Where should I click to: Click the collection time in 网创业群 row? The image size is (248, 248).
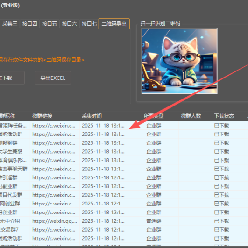point(103,204)
